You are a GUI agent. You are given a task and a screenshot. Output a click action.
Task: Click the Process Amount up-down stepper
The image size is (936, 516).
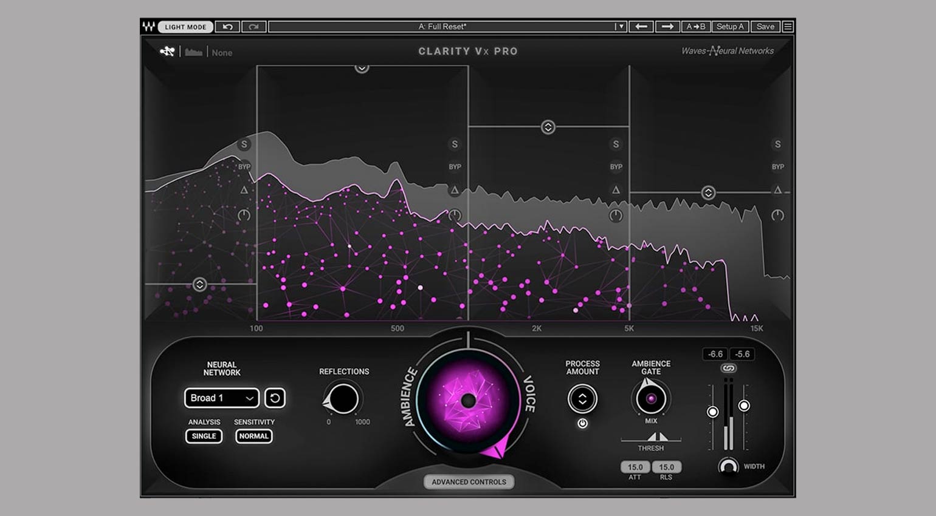(x=582, y=399)
